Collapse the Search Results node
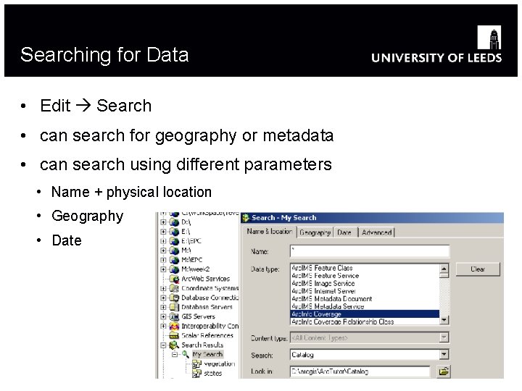This screenshot has width=522, height=391. pos(163,345)
